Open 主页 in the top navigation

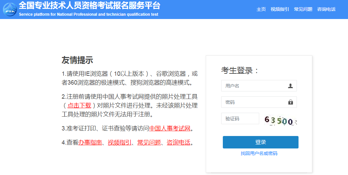coord(261,9)
